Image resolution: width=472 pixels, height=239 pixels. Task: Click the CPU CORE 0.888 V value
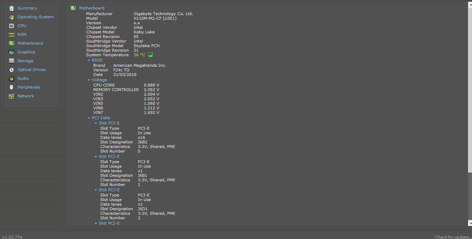[152, 85]
